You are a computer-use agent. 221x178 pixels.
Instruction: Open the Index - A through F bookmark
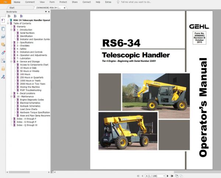[27, 119]
